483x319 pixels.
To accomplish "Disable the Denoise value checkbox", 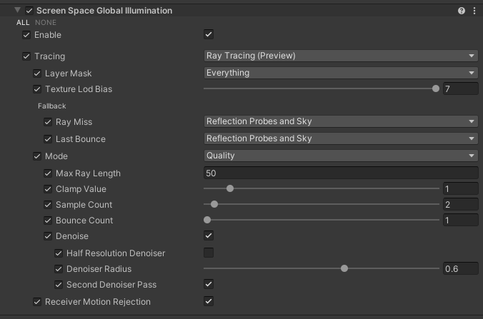I will pos(209,236).
